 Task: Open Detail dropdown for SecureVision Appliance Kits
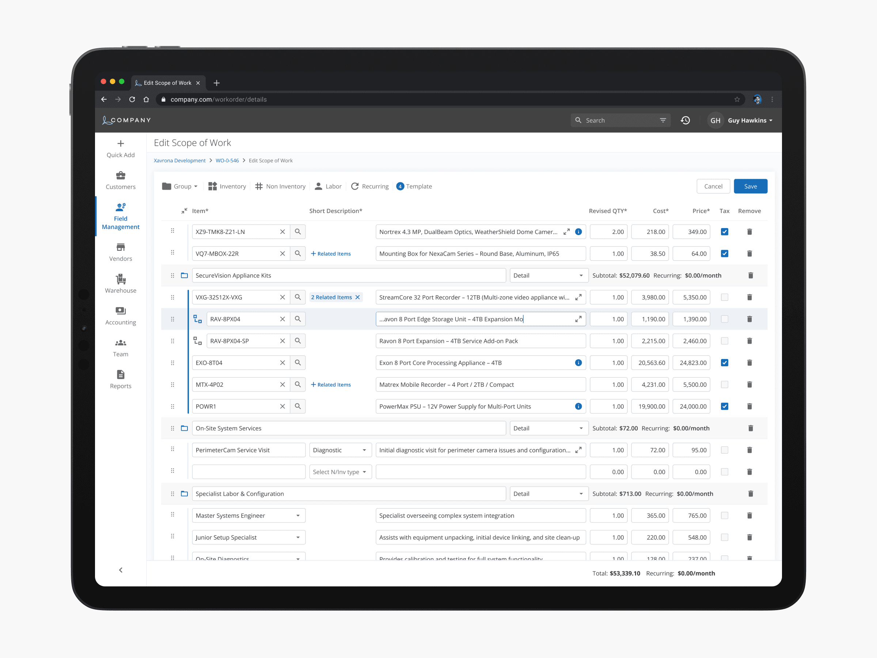[548, 275]
